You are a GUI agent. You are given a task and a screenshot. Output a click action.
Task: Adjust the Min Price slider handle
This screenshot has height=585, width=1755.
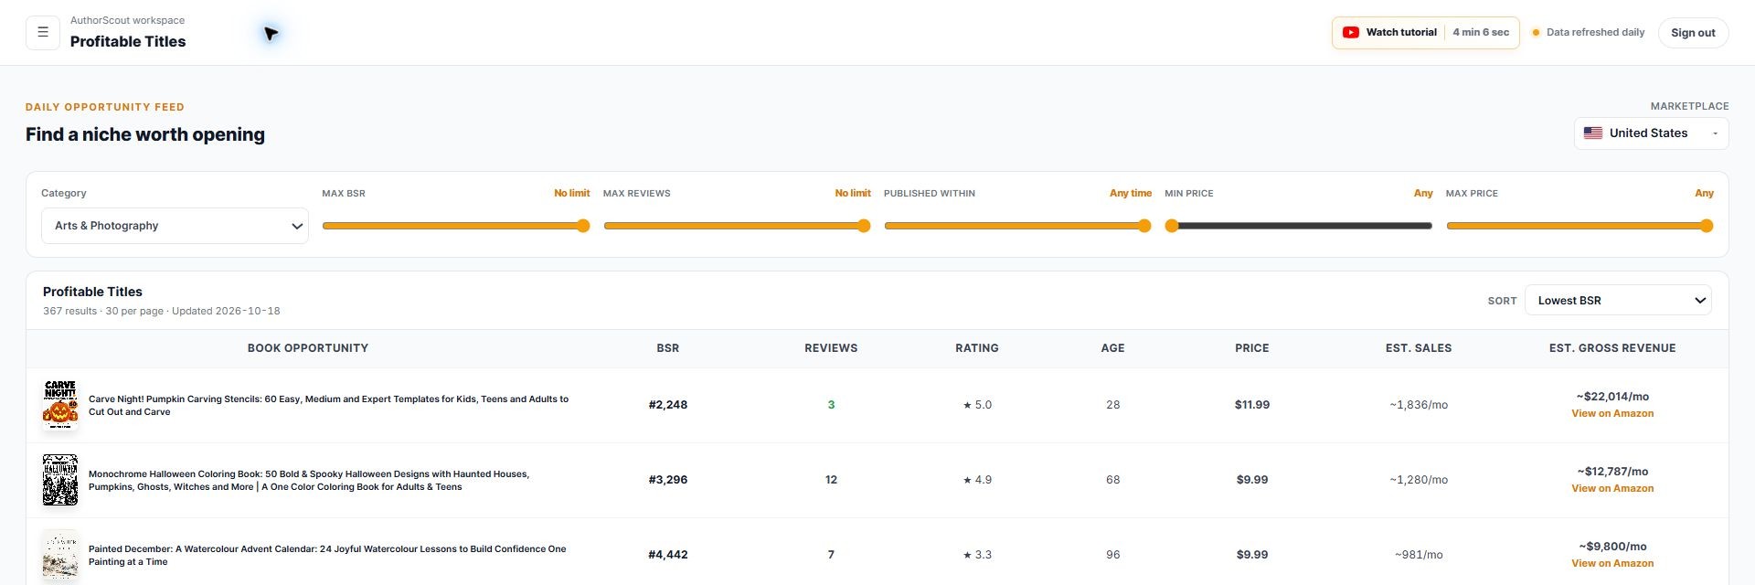[1172, 226]
